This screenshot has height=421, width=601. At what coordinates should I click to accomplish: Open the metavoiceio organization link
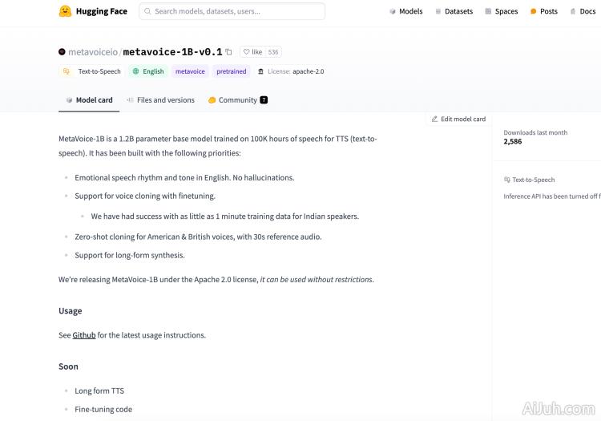92,51
